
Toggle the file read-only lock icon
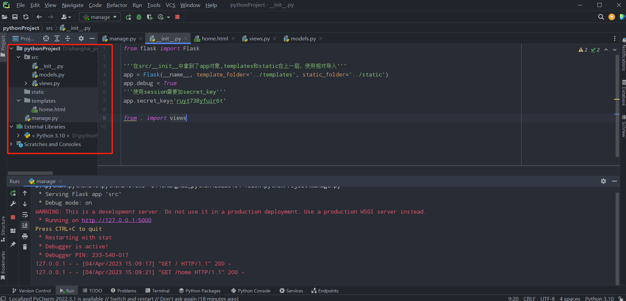[x=620, y=298]
